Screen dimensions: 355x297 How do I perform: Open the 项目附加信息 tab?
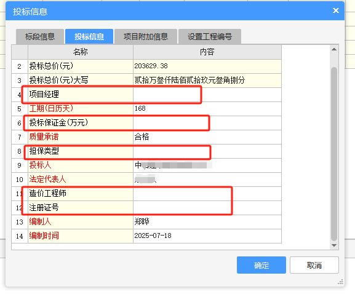point(146,36)
